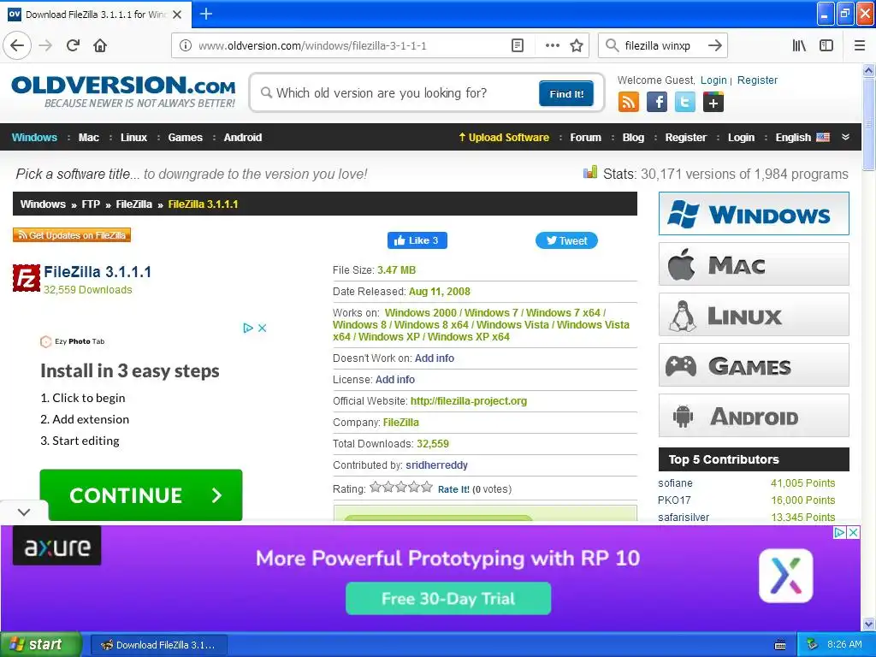The width and height of the screenshot is (876, 657).
Task: Visit the Facebook page icon
Action: click(657, 102)
